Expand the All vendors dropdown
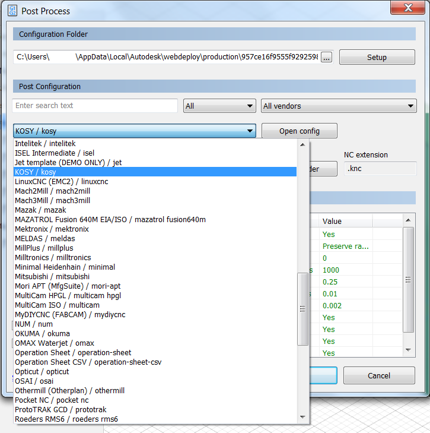Screen dimensions: 430x433 click(x=339, y=106)
